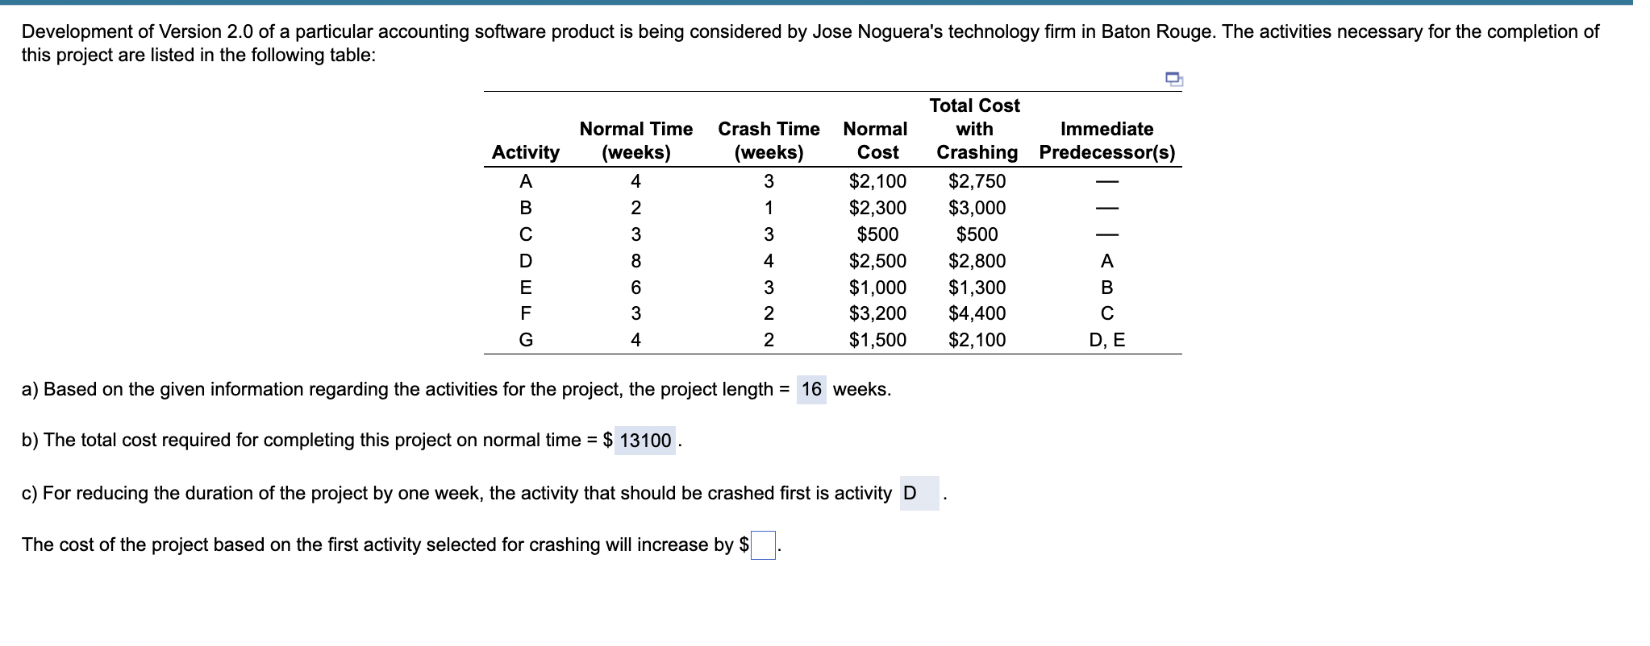Click the empty cost increase answer box
This screenshot has width=1650, height=646.
pos(763,545)
